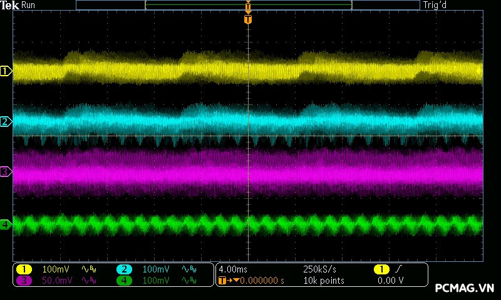Click the Tek logo in top corner
Image resolution: width=501 pixels, height=300 pixels.
click(x=10, y=5)
